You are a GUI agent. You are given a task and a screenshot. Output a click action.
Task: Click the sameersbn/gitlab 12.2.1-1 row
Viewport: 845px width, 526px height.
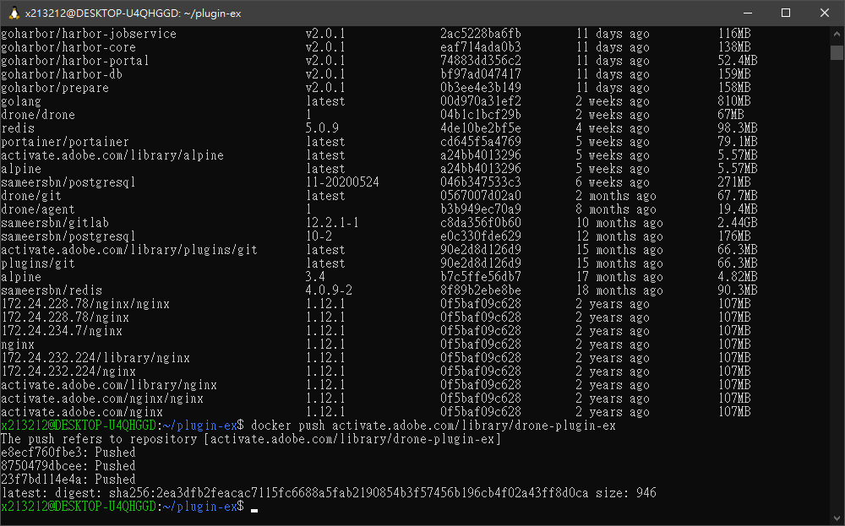[x=379, y=223]
